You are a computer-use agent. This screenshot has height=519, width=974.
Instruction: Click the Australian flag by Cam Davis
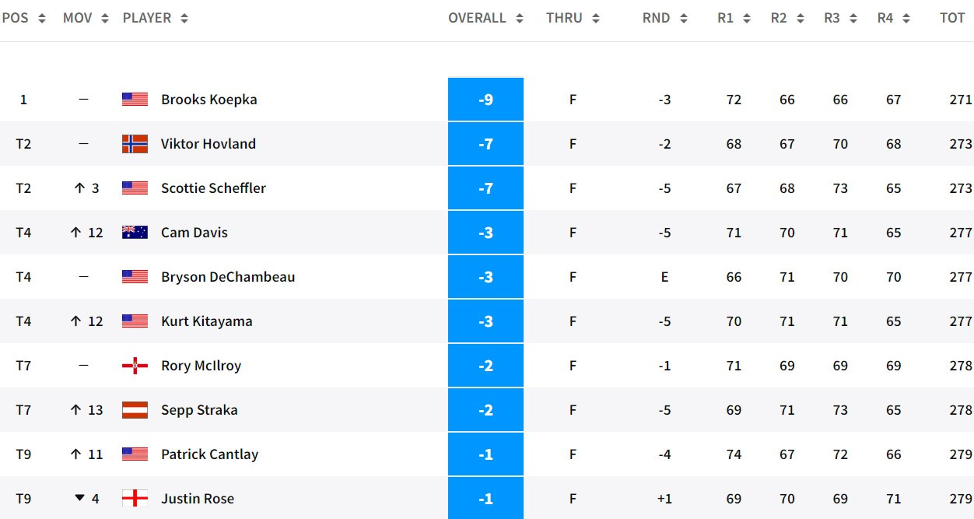pyautogui.click(x=135, y=233)
